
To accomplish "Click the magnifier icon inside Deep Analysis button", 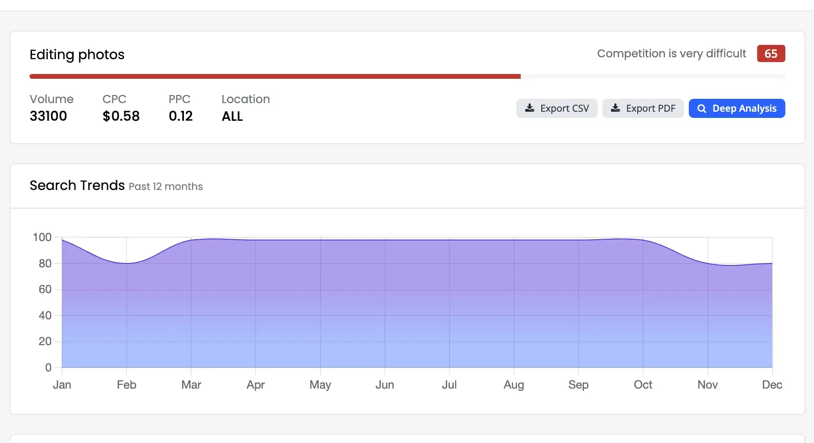I will 702,108.
